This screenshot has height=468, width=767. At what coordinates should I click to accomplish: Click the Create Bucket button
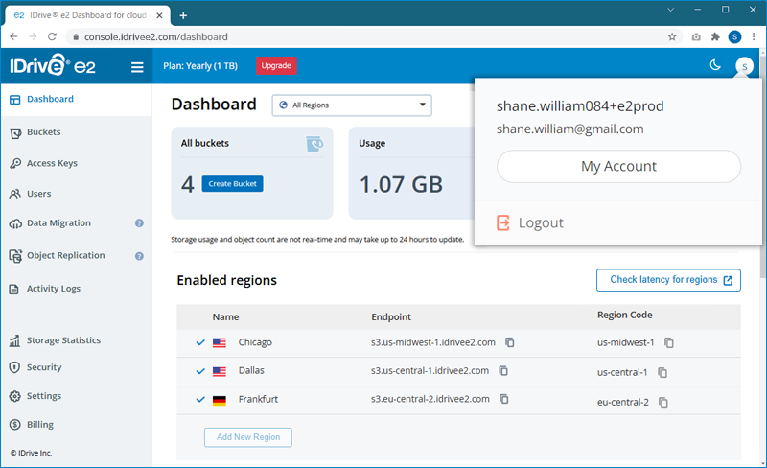(232, 183)
